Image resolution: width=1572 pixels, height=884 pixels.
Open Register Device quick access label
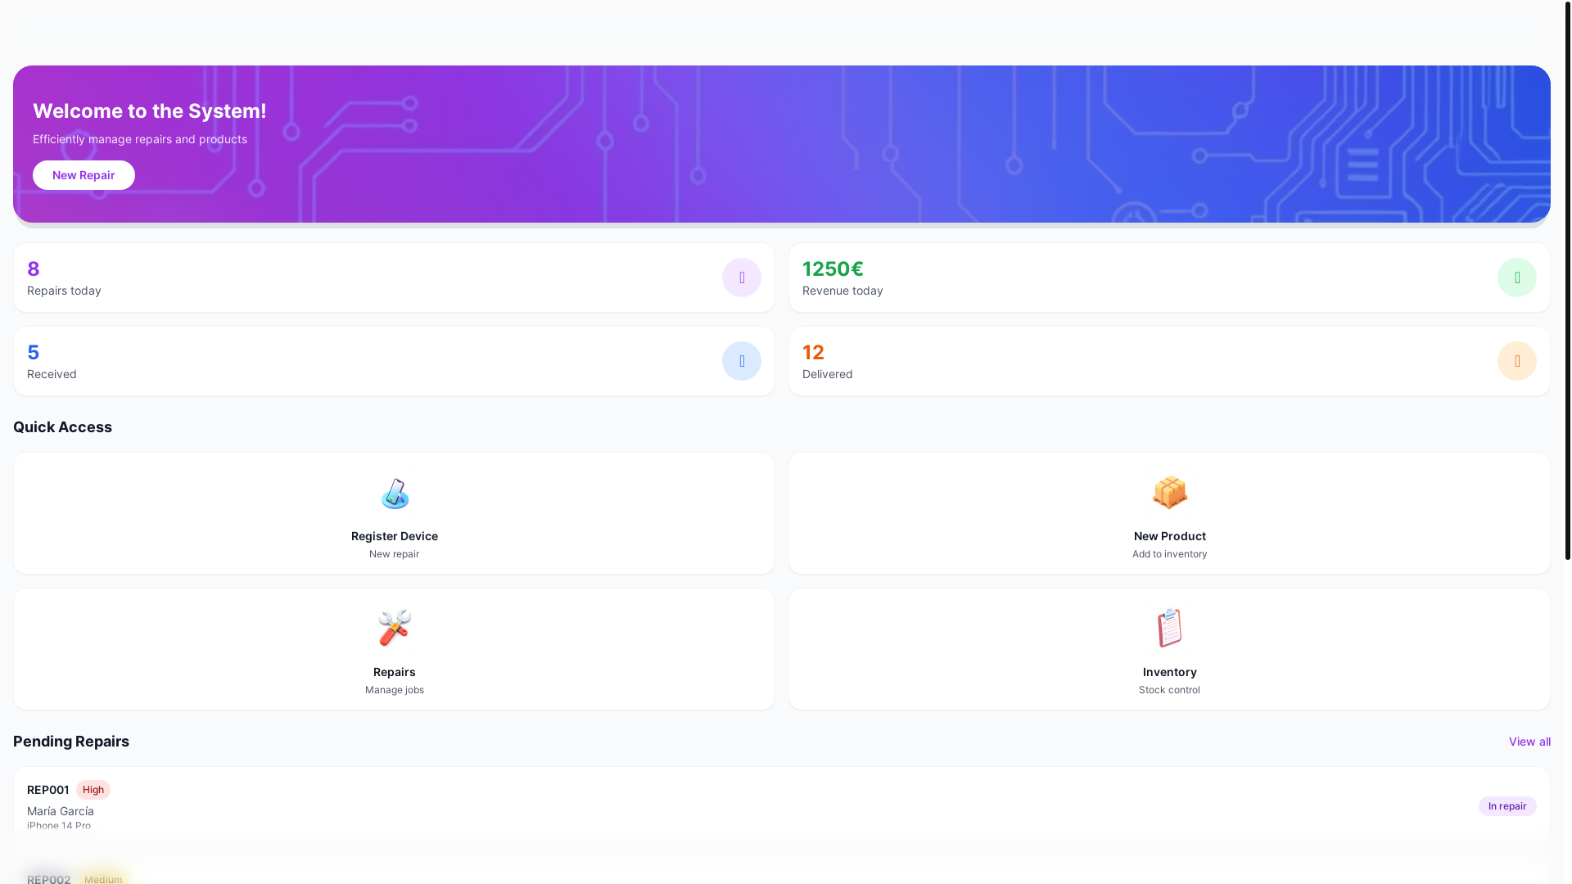[395, 536]
